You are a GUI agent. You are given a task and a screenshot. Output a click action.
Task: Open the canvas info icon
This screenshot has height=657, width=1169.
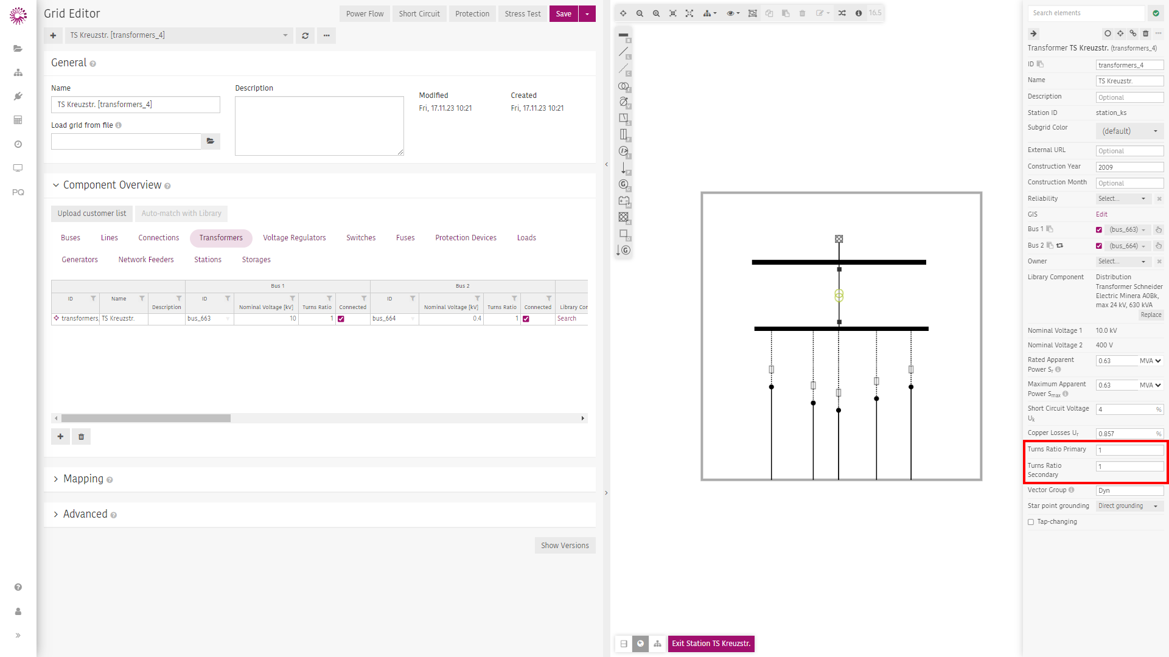click(859, 13)
